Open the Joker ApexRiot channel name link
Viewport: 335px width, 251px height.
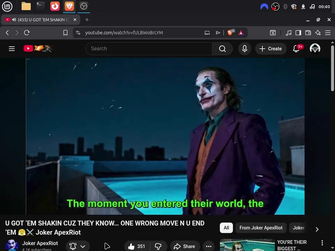point(40,243)
